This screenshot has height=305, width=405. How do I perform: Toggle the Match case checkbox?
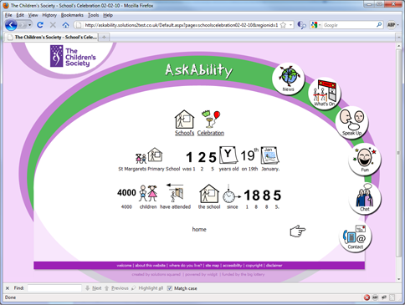(170, 288)
